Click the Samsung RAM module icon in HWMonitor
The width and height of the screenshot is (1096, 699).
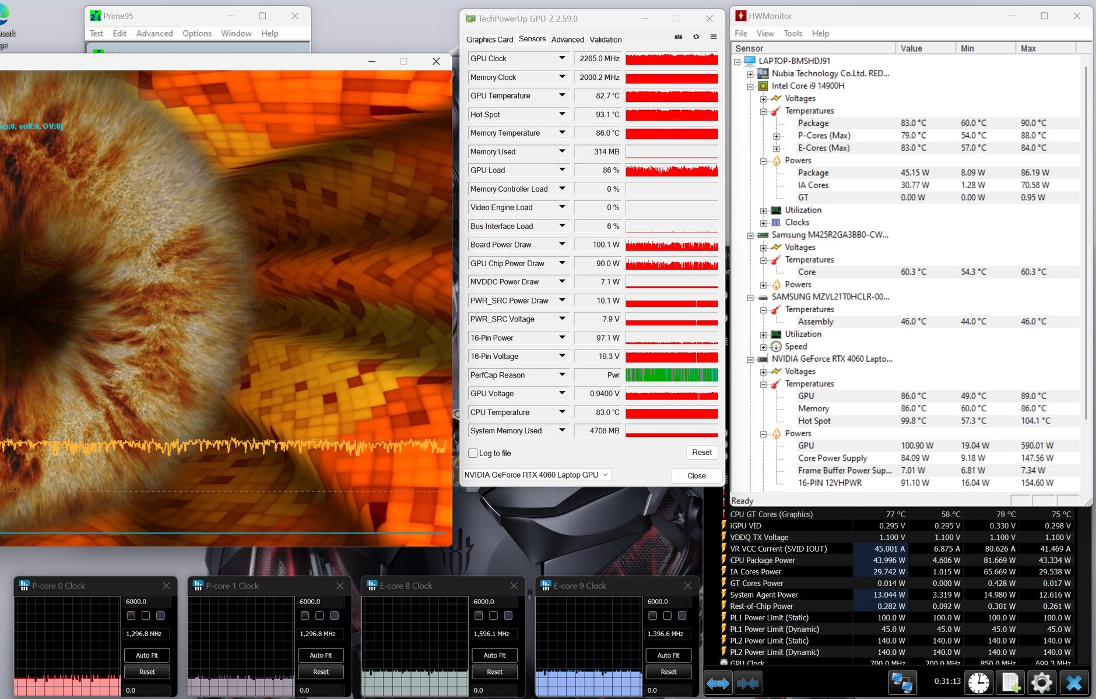[x=763, y=235]
